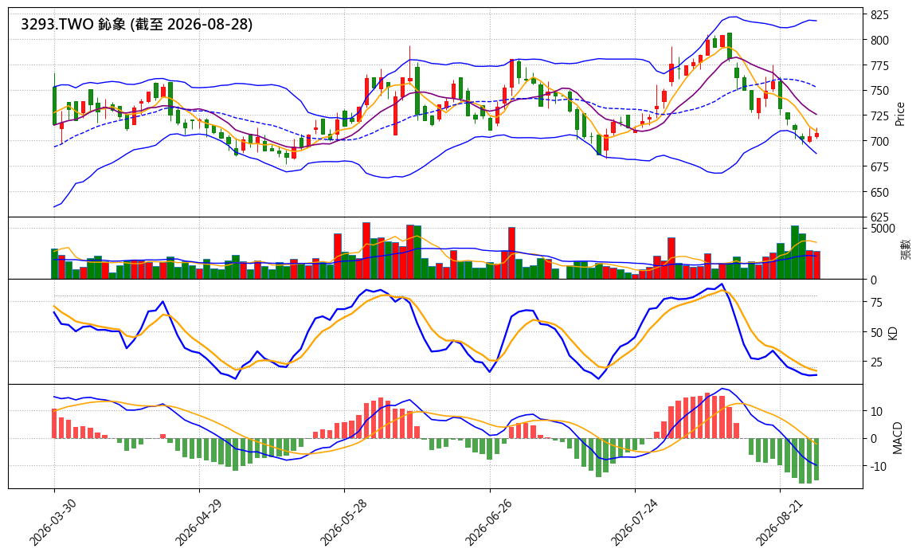
Task: Click the 825 tick on the Price axis
Action: click(879, 14)
